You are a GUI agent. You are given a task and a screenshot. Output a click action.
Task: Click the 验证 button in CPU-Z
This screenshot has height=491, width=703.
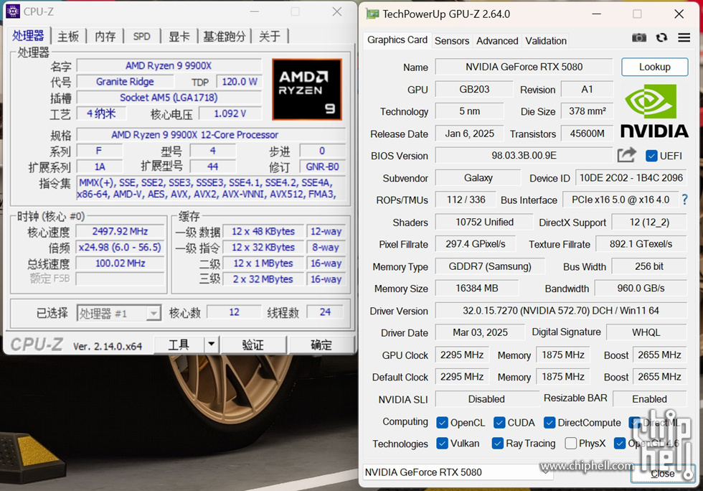pyautogui.click(x=253, y=345)
